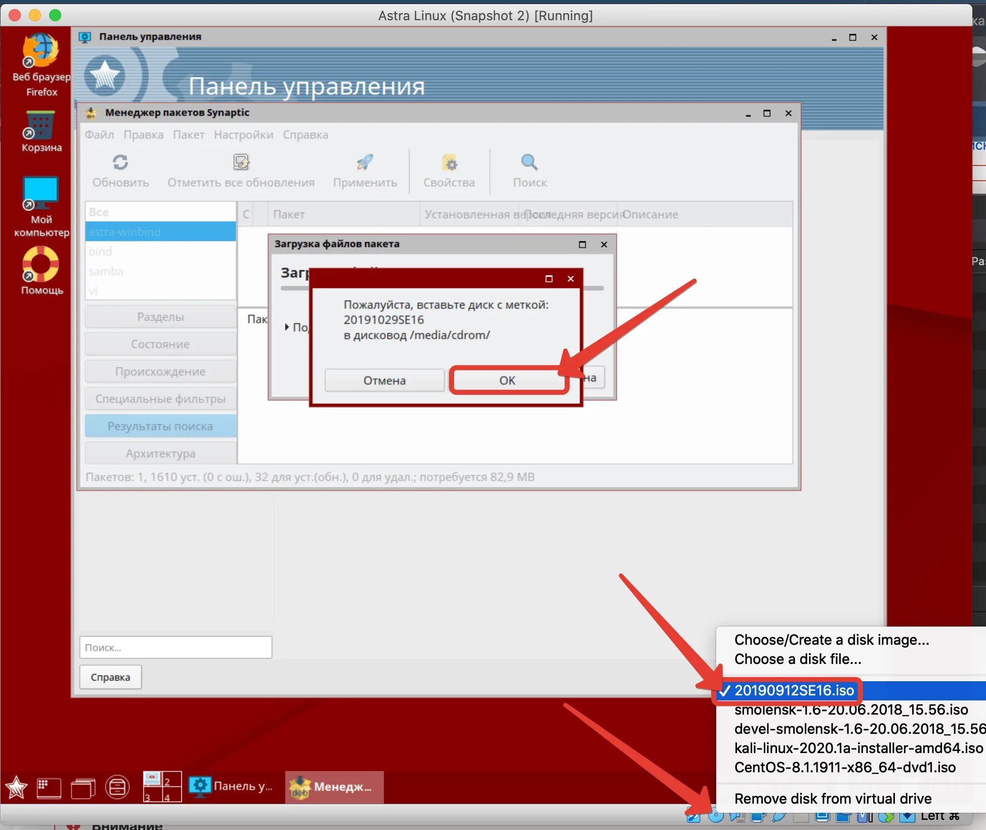Screen dimensions: 986x830
Task: Toggle the Результаты поиска filter button
Action: point(160,426)
